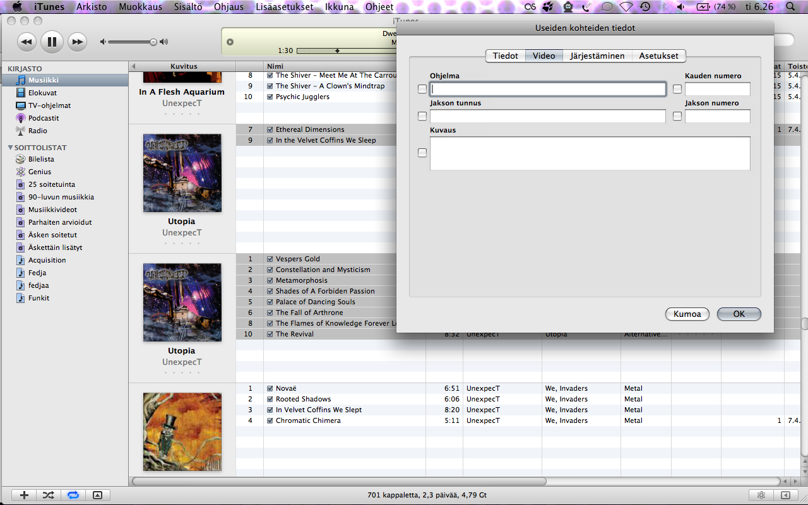Click the Ohjelma text field

[548, 89]
